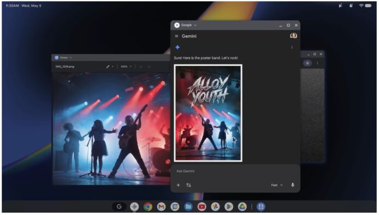379x215 pixels.
Task: Expand the Fast model selector dropdown
Action: click(277, 185)
